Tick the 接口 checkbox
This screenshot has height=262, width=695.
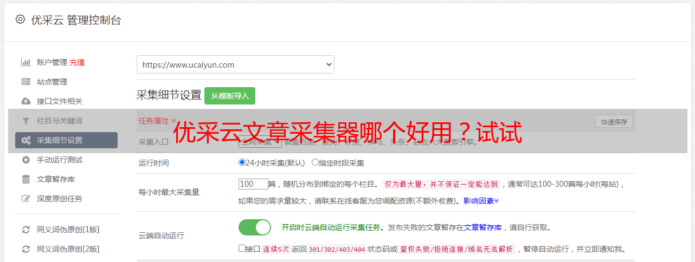pyautogui.click(x=242, y=248)
